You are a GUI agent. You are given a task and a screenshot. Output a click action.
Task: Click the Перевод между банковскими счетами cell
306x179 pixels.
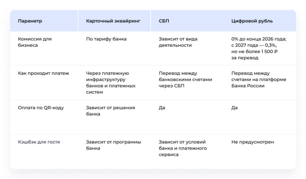(186, 80)
